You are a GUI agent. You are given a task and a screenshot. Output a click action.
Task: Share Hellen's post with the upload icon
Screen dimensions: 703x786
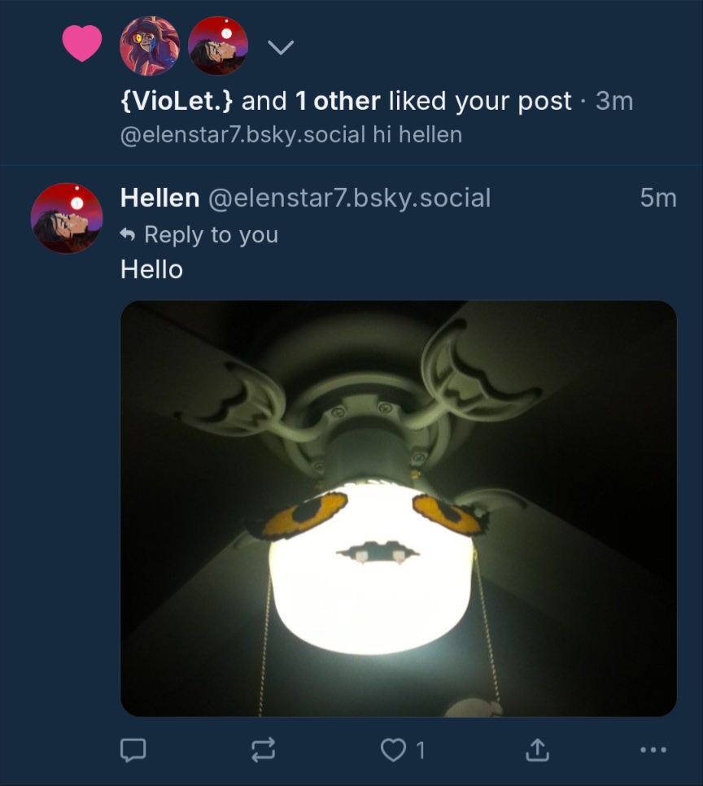537,750
